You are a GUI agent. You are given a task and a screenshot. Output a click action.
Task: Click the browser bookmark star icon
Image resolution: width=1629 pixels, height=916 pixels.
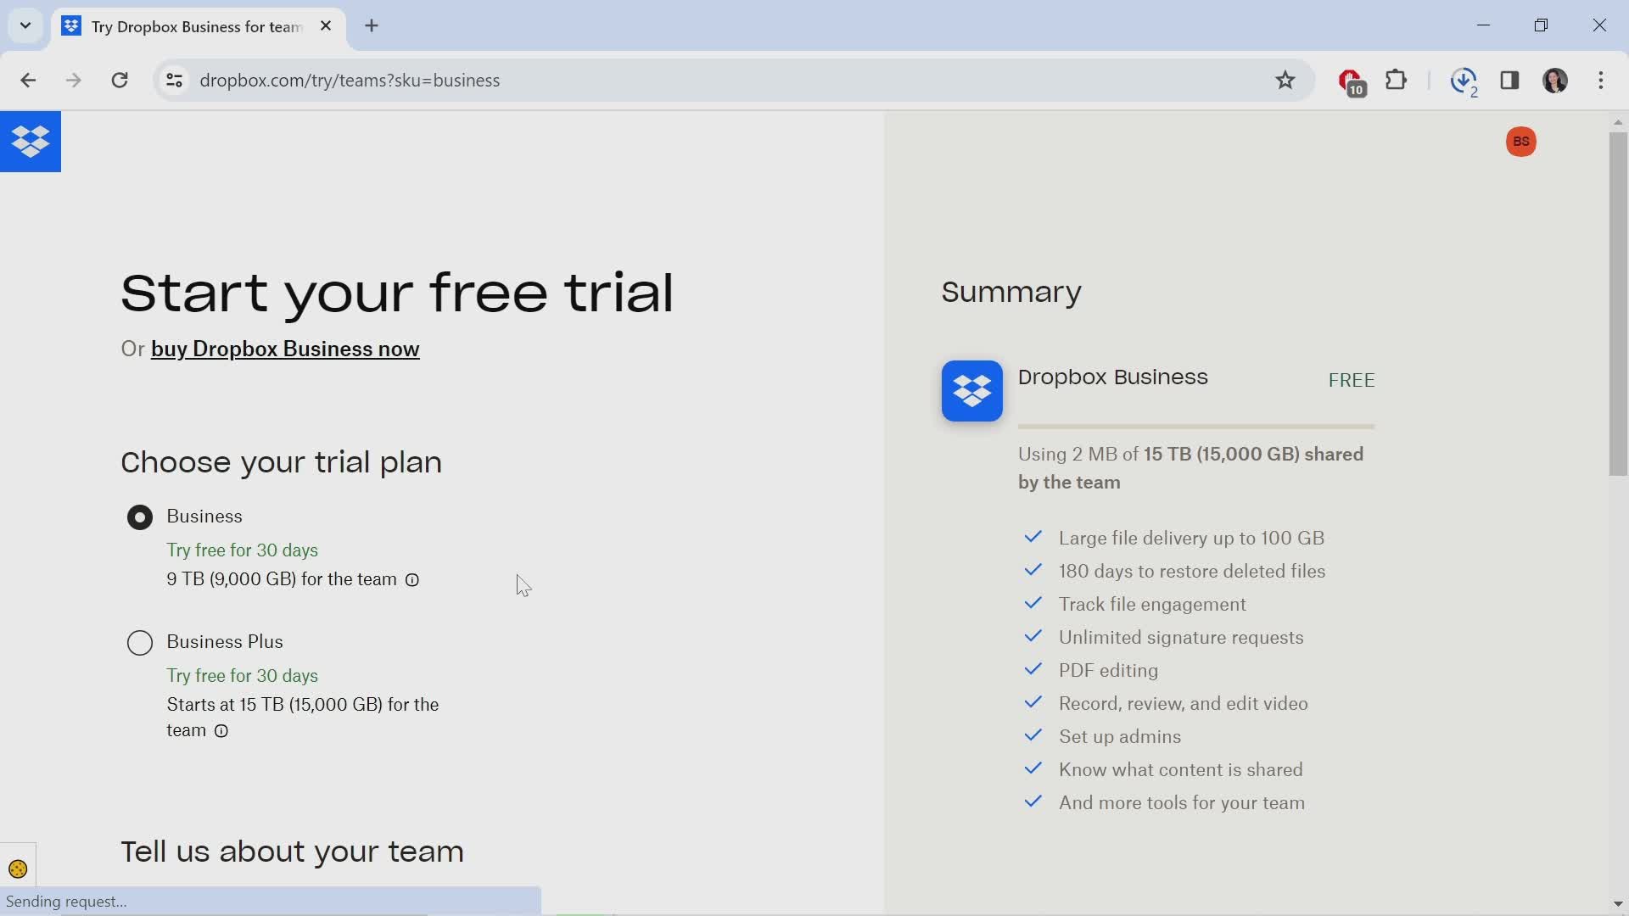pos(1286,81)
